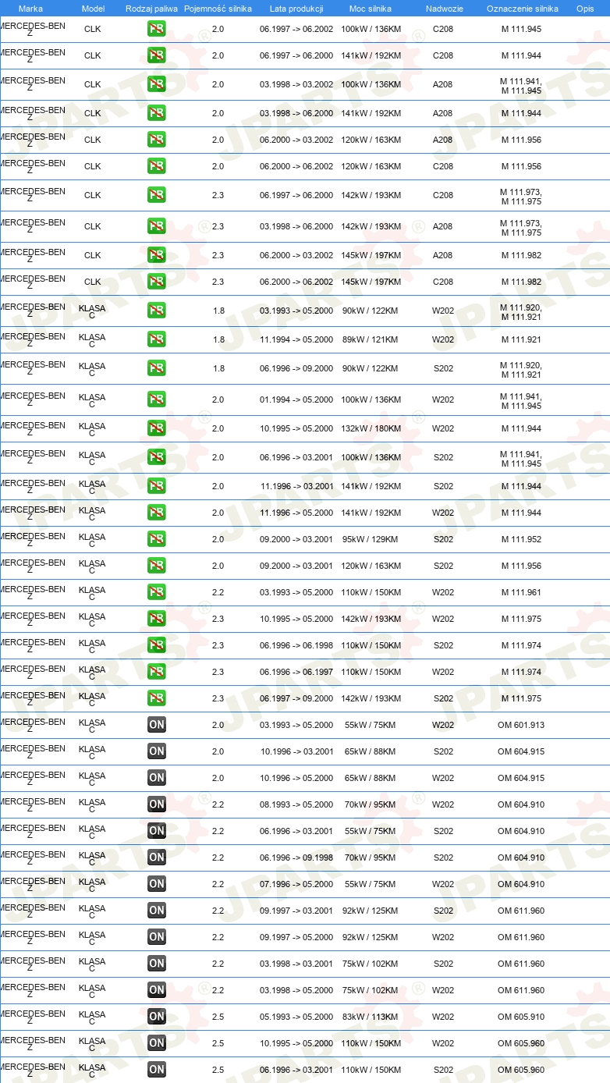Image resolution: width=610 pixels, height=1083 pixels.
Task: Click diesel ON icon in OM 604.915 S202 row
Action: pos(157,751)
